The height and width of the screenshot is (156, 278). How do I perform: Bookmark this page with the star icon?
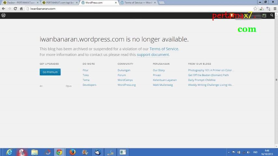255,9
